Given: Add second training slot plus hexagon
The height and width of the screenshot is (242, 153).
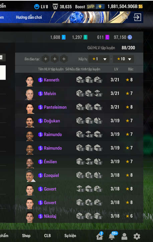Looking at the screenshot, I should [x=55, y=59].
